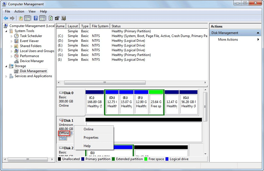This screenshot has width=264, height=171.
Task: Click the Back arrow toolbar icon
Action: point(6,18)
